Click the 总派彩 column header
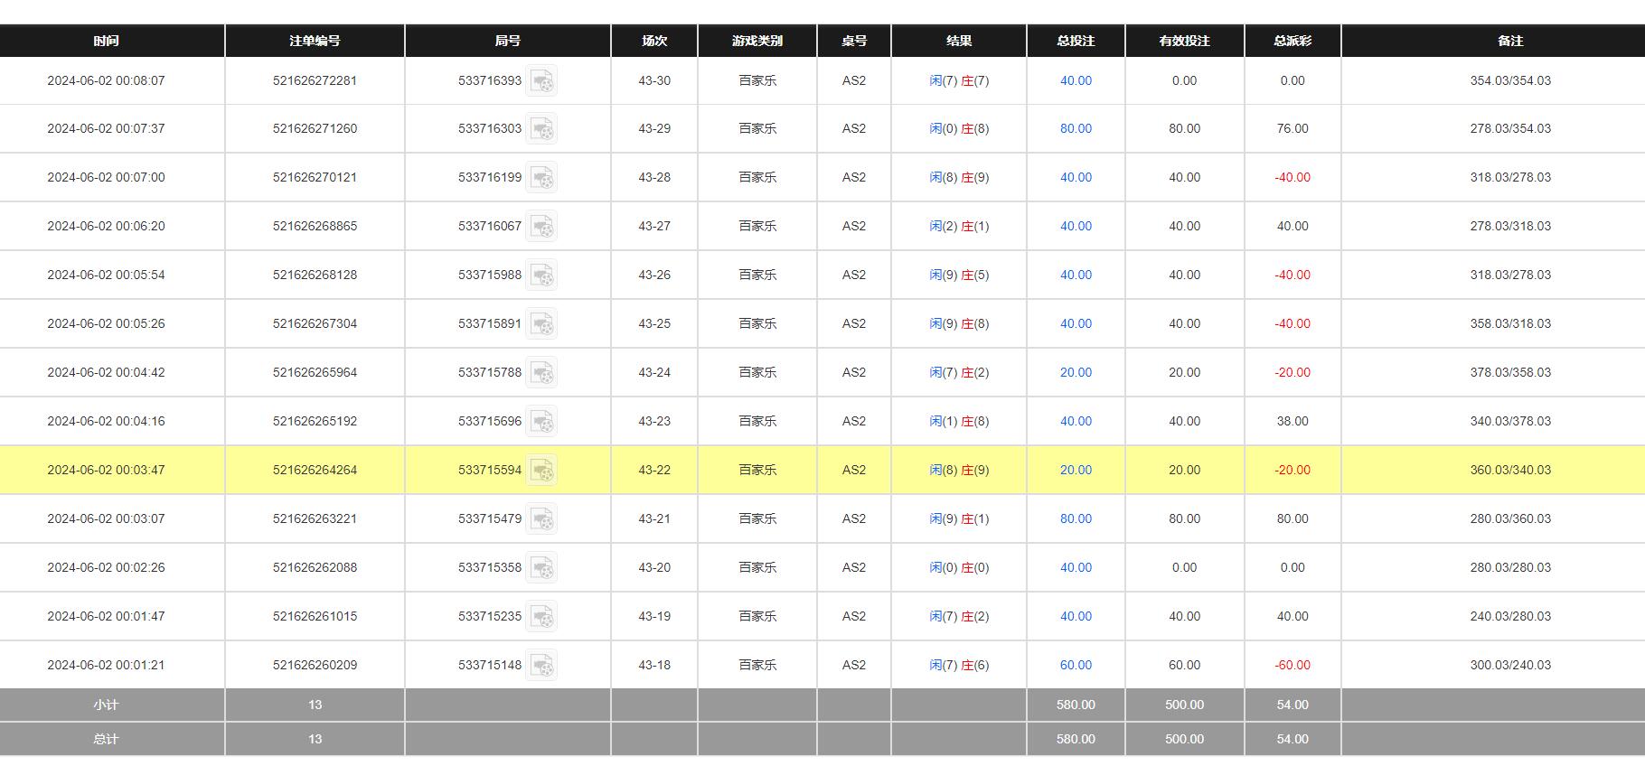The width and height of the screenshot is (1645, 775). (1292, 41)
